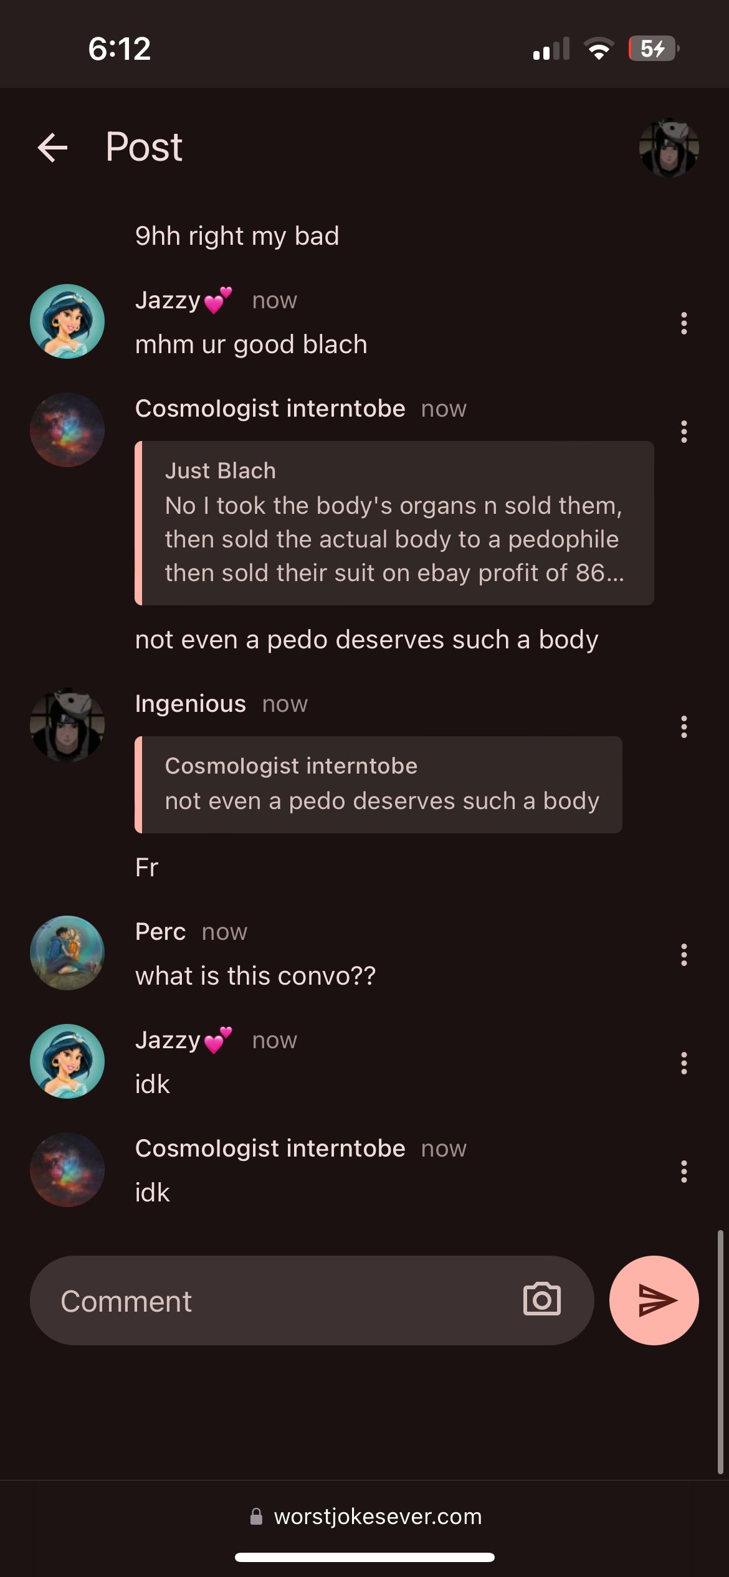729x1577 pixels.
Task: Tap the username Ingenious
Action: point(191,704)
